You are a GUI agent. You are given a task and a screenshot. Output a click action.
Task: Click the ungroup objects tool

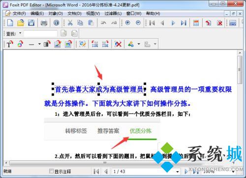[x=105, y=44]
